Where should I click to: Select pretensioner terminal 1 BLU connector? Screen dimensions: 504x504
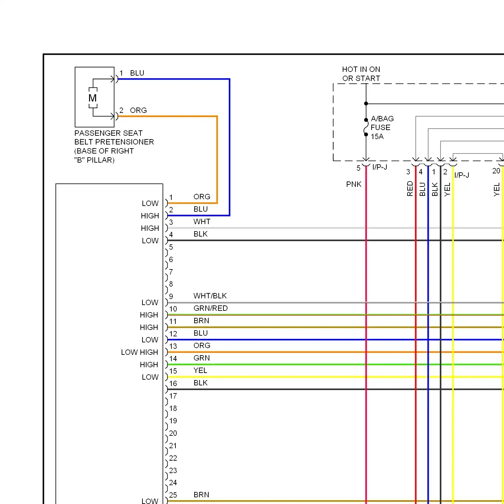click(116, 79)
